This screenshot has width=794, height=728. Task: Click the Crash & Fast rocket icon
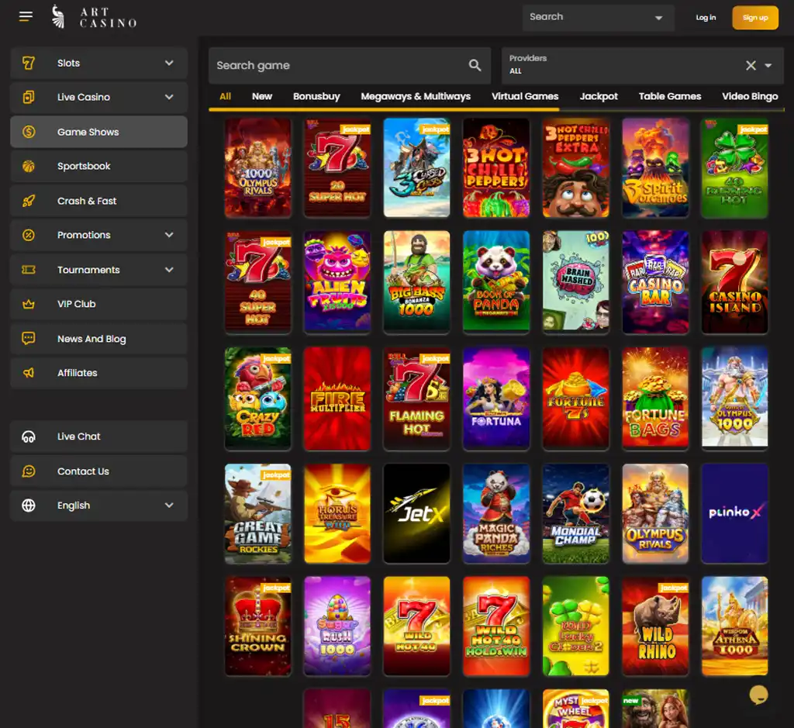(29, 201)
